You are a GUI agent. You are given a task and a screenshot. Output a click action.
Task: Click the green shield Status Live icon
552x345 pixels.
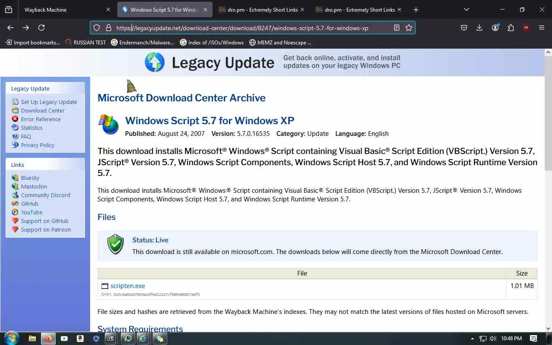pyautogui.click(x=116, y=244)
